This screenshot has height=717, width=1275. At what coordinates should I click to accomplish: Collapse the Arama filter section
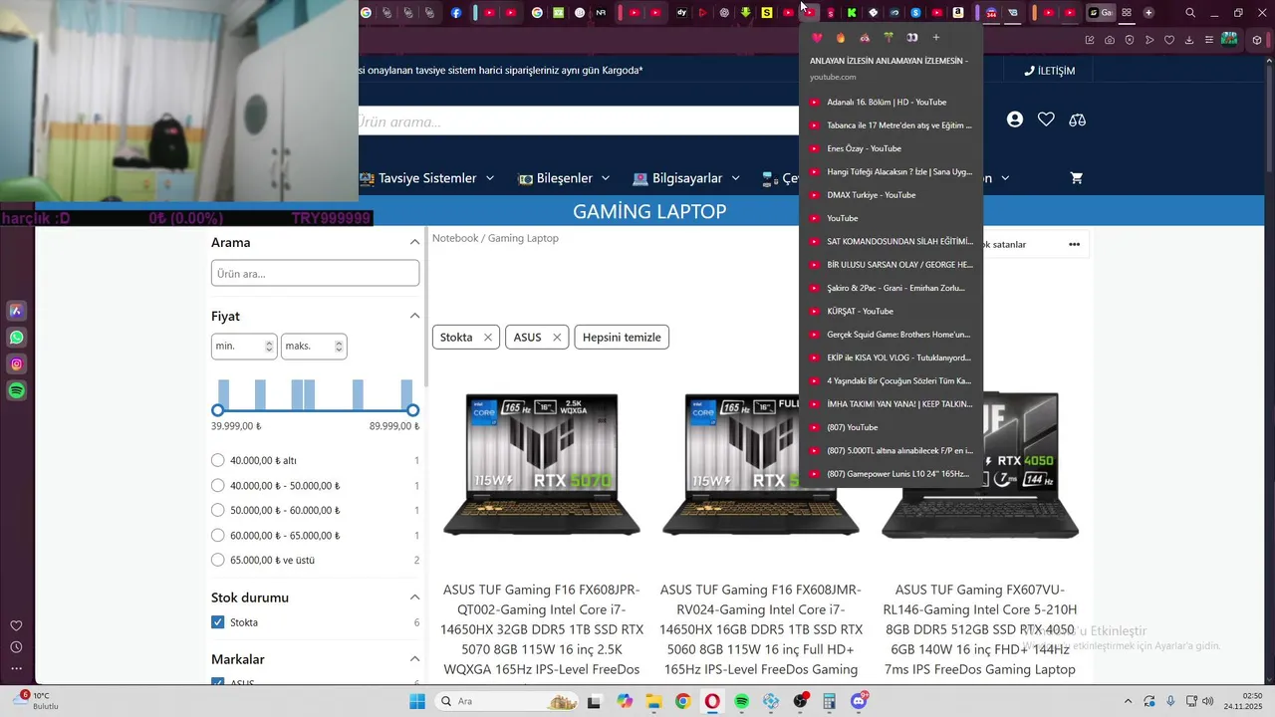tap(414, 242)
